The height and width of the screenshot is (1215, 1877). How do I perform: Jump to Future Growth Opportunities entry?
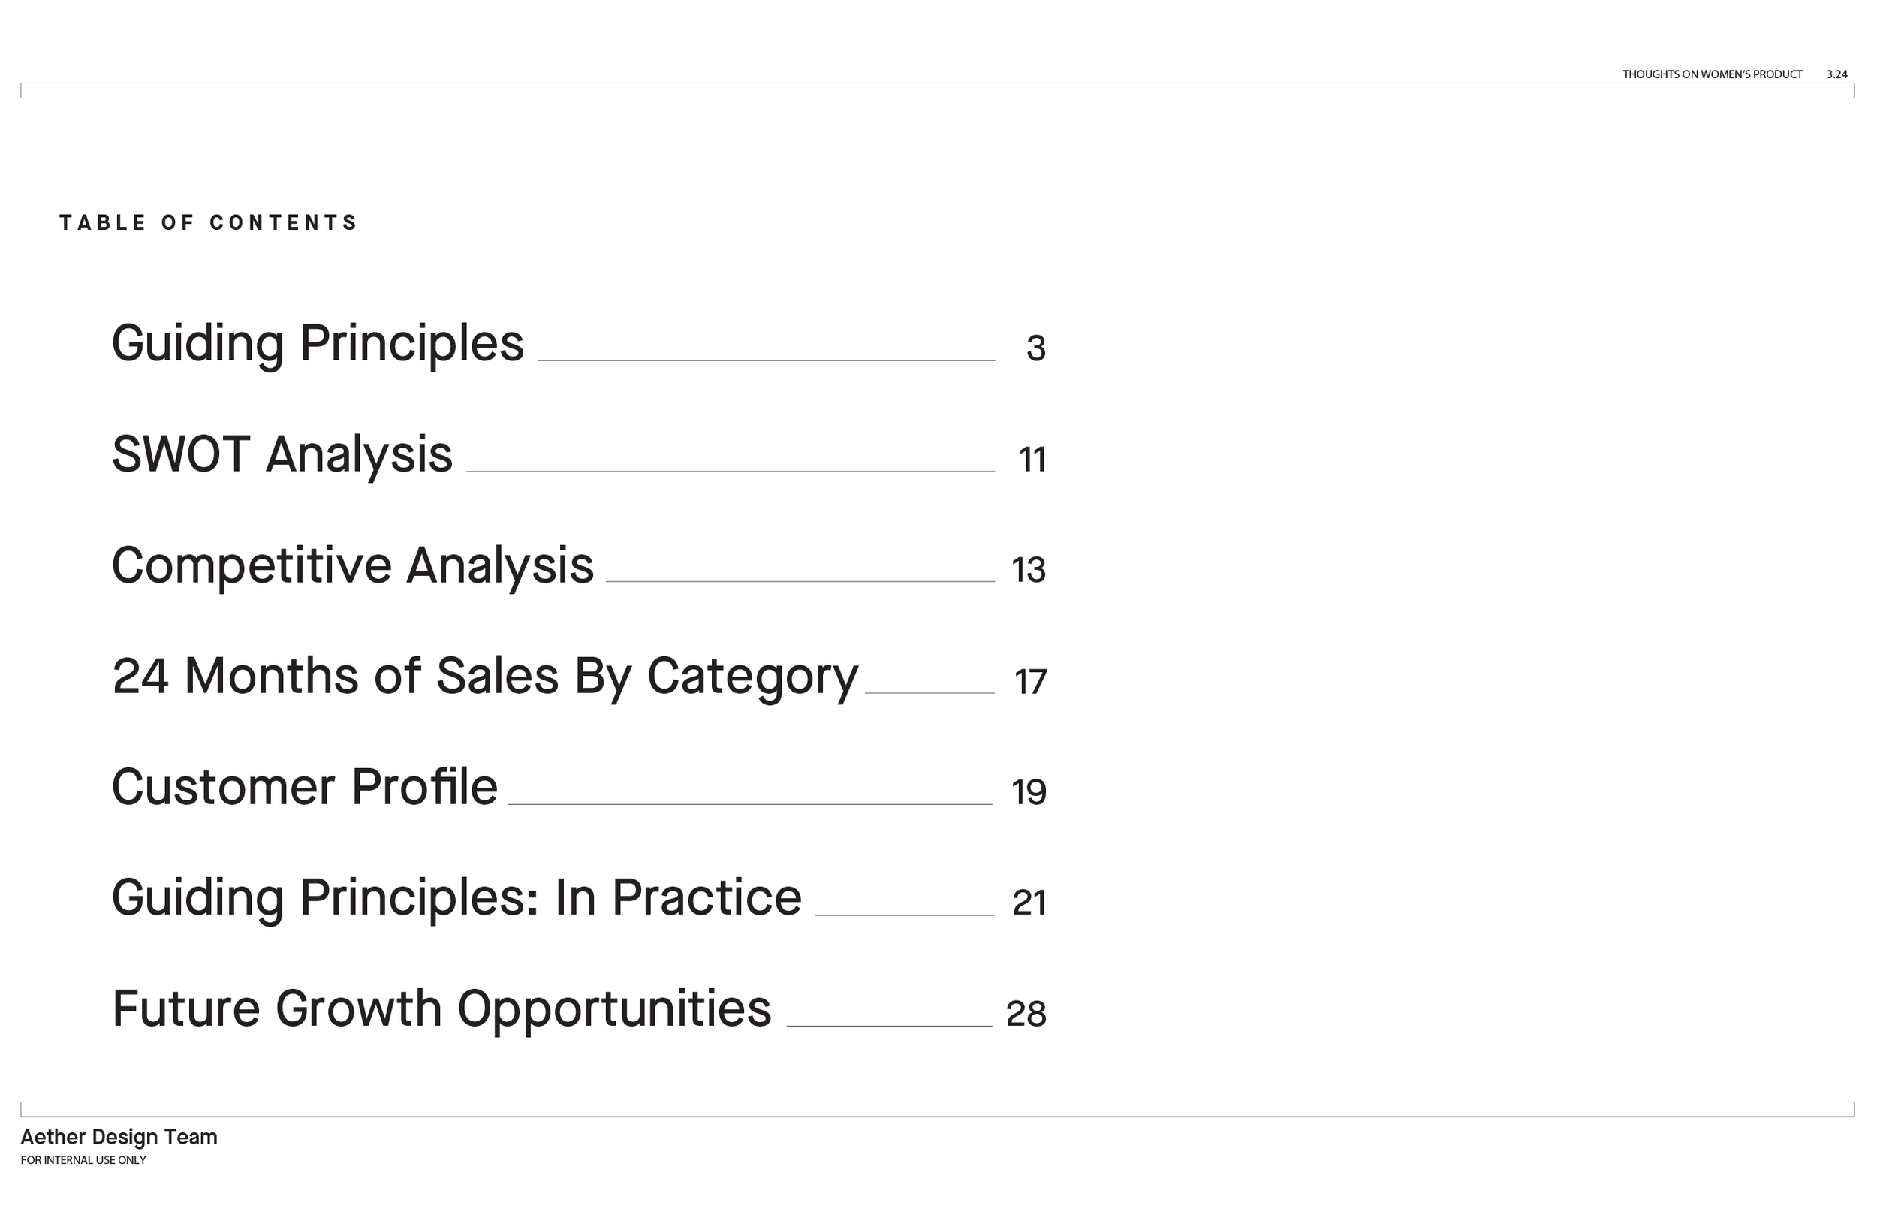click(x=441, y=1010)
